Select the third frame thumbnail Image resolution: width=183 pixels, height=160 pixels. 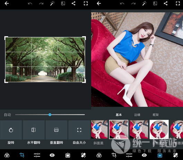coord(139,129)
